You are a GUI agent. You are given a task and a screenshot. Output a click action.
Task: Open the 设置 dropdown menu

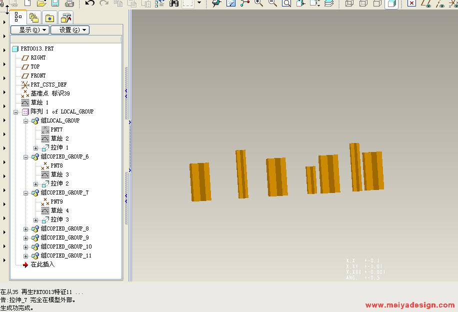(x=69, y=30)
